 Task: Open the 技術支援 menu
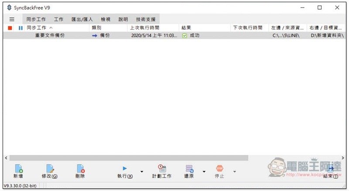(x=146, y=19)
